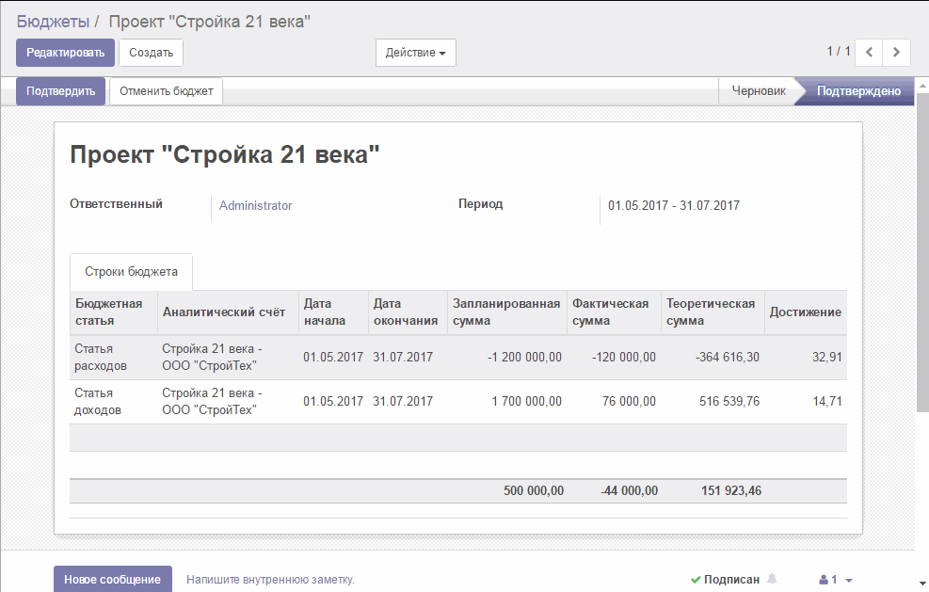Click achievement value 14,71
The width and height of the screenshot is (929, 592).
tap(827, 401)
